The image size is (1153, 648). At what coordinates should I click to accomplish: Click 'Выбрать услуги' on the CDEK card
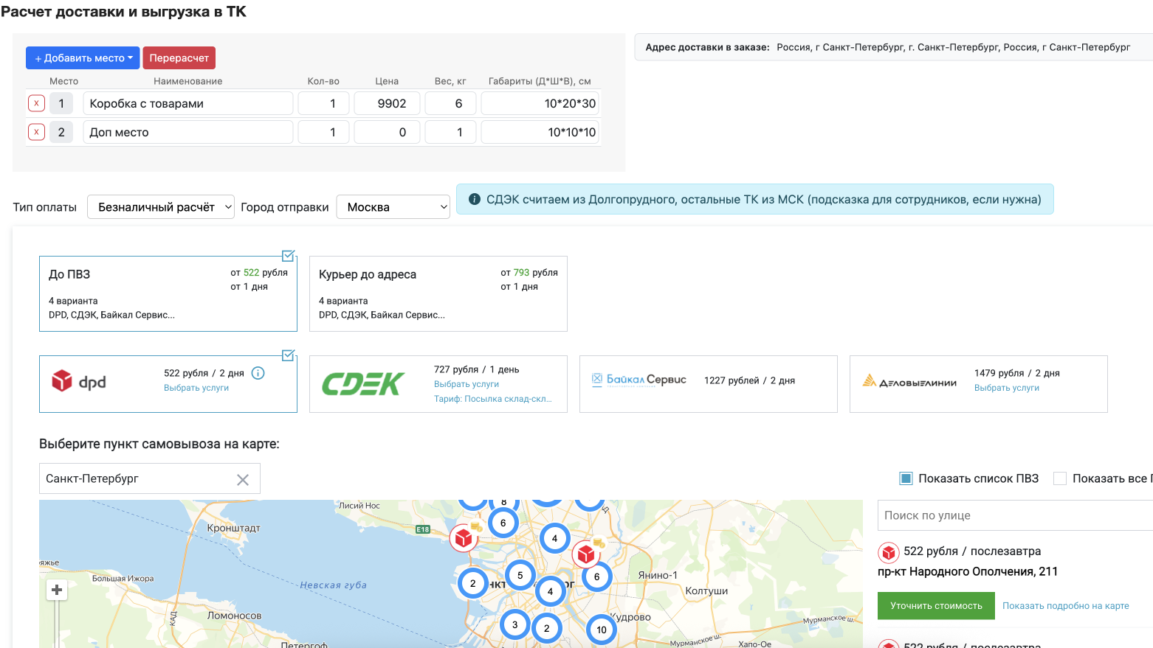pyautogui.click(x=467, y=384)
